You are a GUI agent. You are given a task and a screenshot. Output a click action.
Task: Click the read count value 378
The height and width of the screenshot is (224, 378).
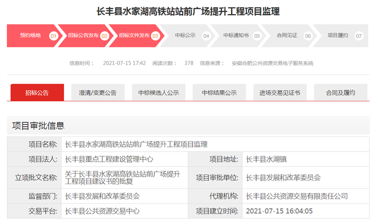(x=189, y=63)
